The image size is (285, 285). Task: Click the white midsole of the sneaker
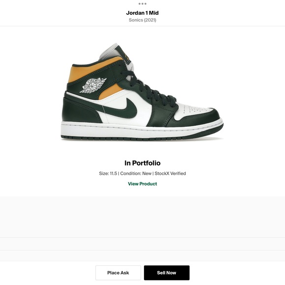pos(142,129)
